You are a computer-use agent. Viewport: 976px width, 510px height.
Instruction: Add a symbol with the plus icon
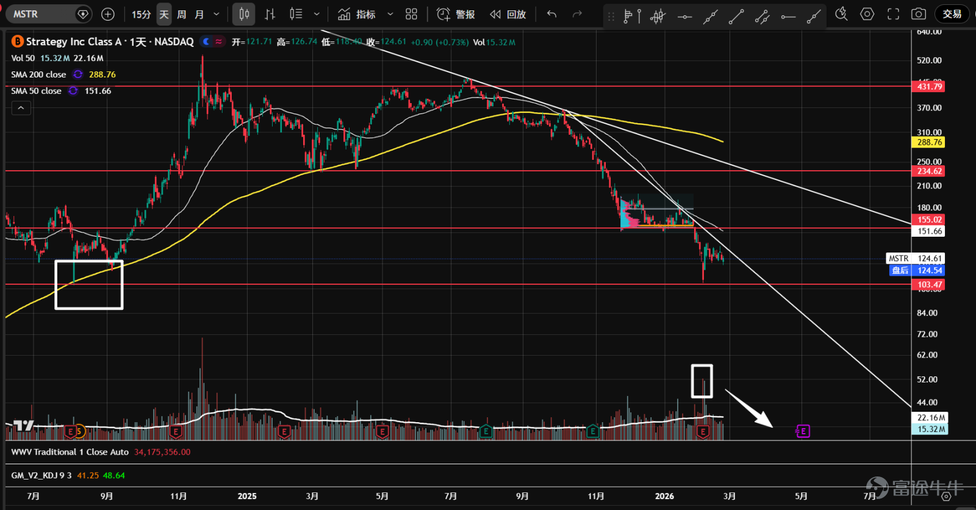pyautogui.click(x=108, y=14)
